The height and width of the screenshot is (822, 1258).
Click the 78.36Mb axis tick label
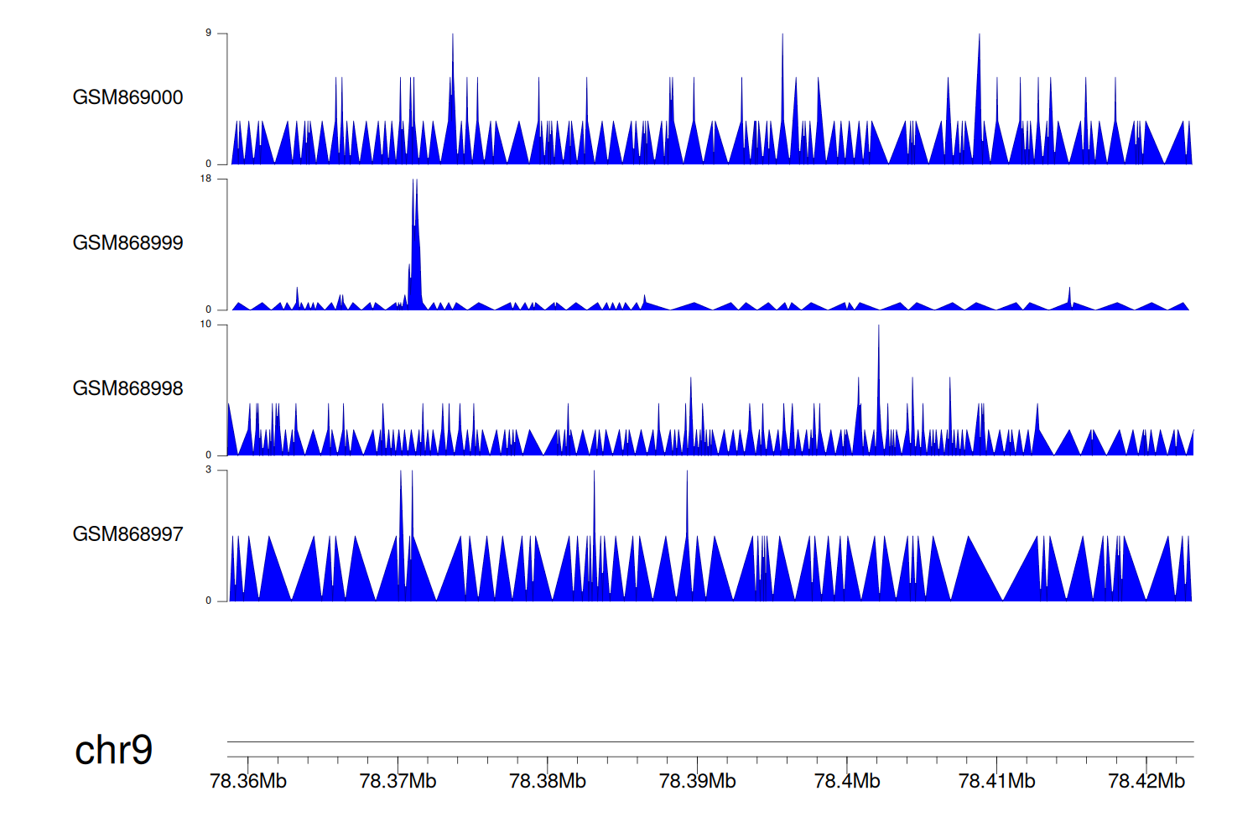pos(248,782)
